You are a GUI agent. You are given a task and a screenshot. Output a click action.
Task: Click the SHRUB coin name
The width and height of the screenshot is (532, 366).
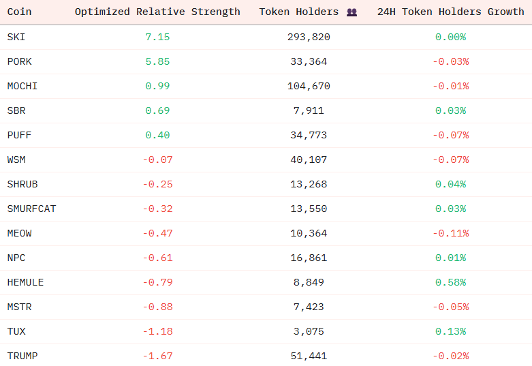coord(22,184)
